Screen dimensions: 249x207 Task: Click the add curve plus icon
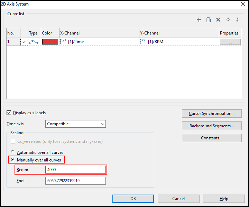pyautogui.click(x=199, y=20)
